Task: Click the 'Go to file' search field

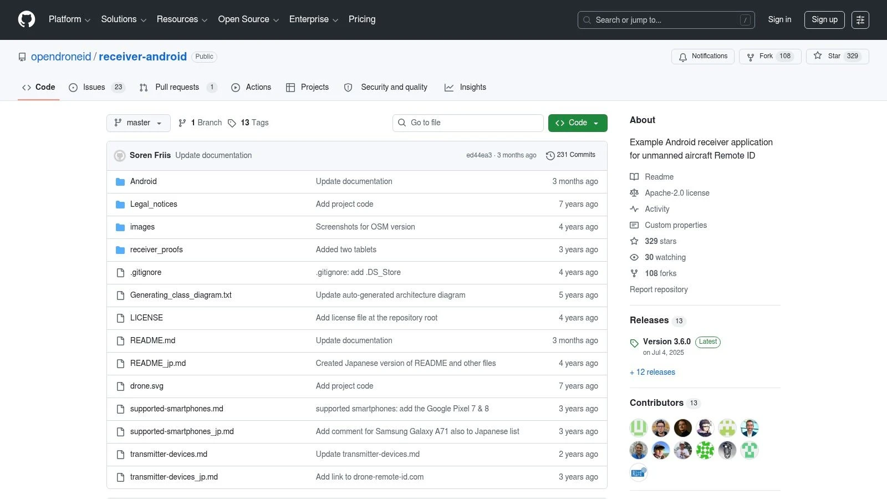Action: (x=468, y=123)
